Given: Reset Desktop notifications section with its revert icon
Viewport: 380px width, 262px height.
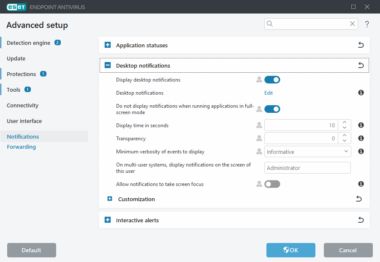Looking at the screenshot, I should point(361,65).
